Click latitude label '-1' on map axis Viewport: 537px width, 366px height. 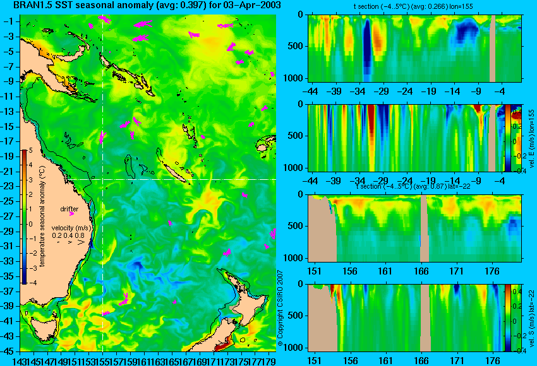pyautogui.click(x=9, y=21)
